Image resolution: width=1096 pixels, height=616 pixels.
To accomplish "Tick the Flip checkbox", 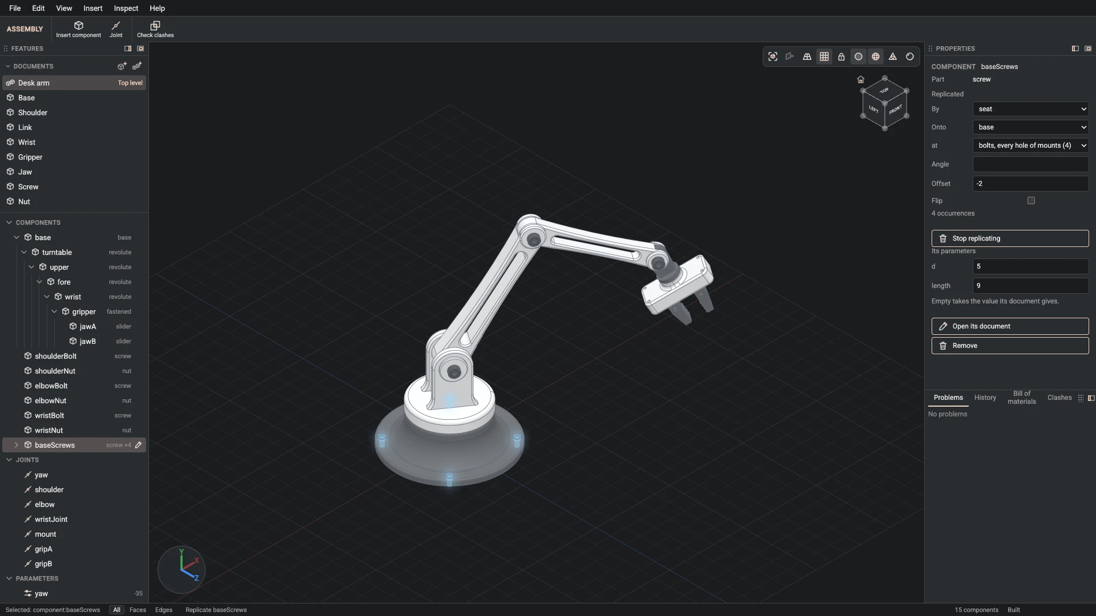I will [x=1031, y=200].
